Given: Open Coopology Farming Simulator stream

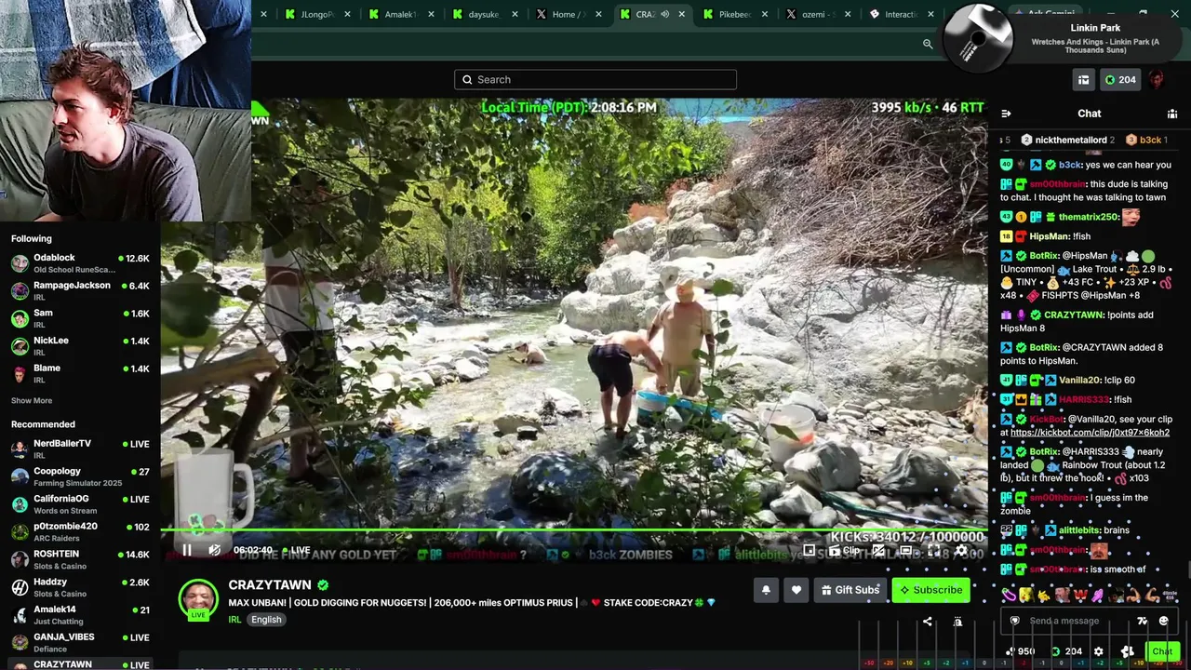Looking at the screenshot, I should [80, 476].
